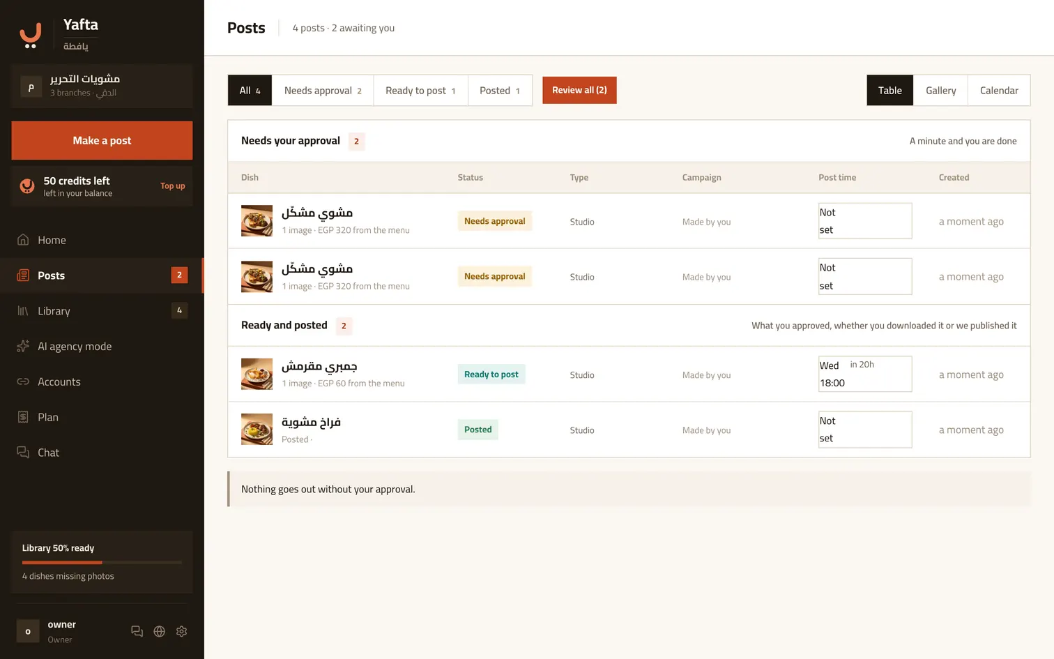Screen dimensions: 1054x659
Task: Click the Post time column header
Action: [837, 177]
